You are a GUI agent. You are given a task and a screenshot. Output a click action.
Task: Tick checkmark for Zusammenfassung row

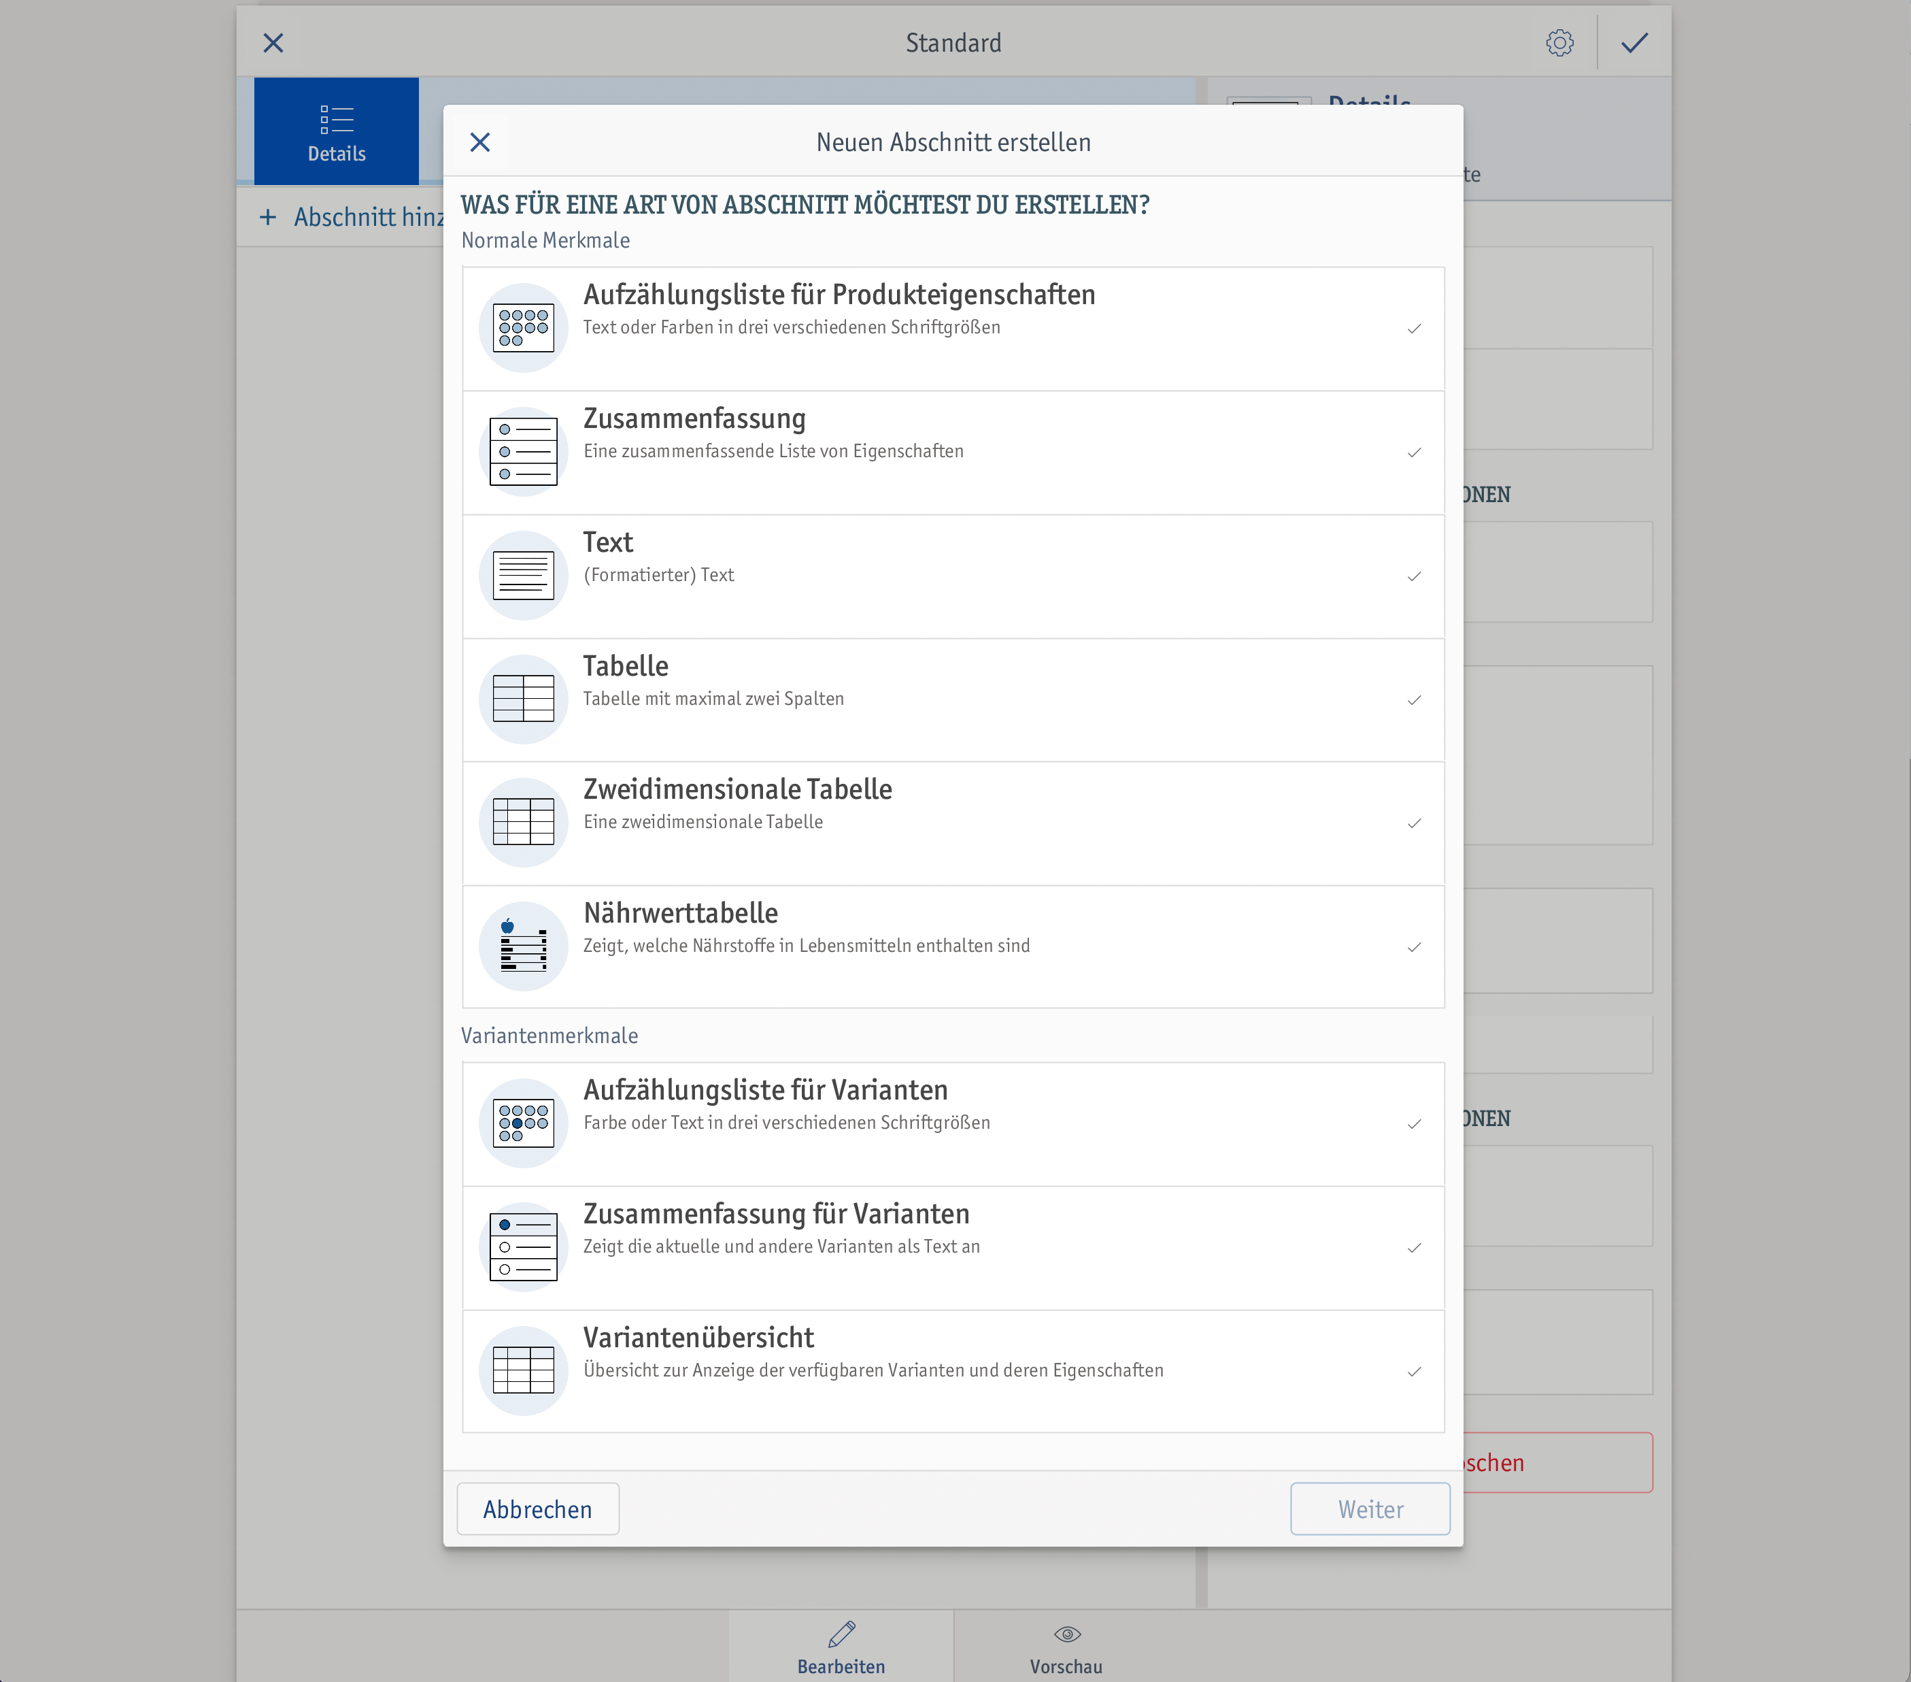click(x=1415, y=452)
